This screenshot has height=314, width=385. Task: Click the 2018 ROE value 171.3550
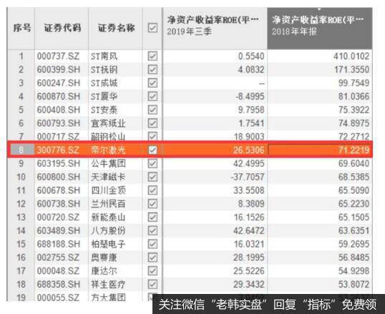(351, 69)
